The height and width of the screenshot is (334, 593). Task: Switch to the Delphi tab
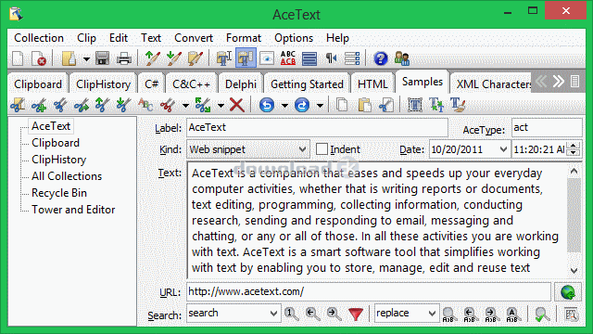point(241,84)
